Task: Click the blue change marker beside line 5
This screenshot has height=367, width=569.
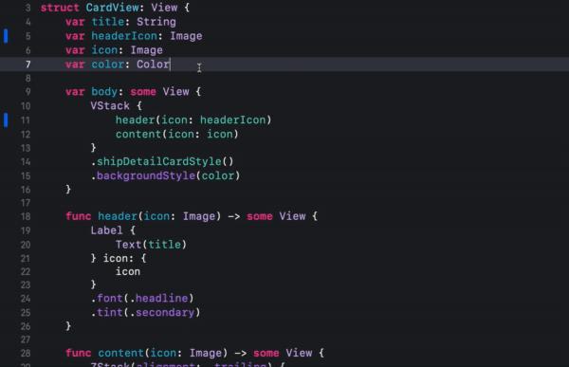Action: [x=6, y=36]
